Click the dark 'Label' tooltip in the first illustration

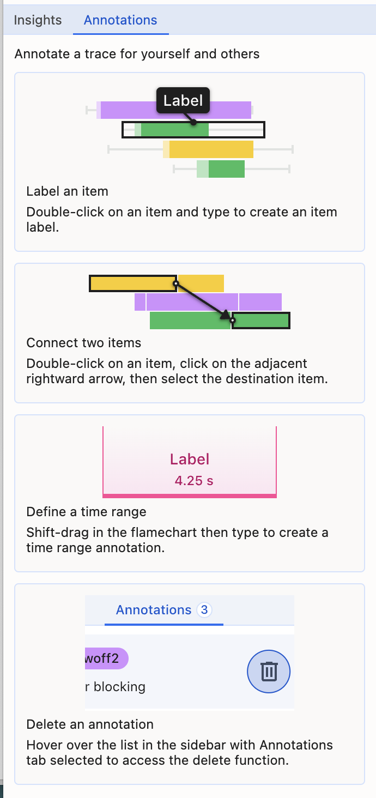(x=183, y=100)
